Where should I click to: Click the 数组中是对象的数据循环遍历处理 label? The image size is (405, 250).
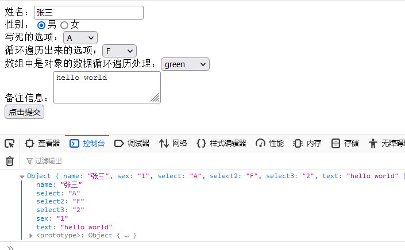tap(80, 63)
